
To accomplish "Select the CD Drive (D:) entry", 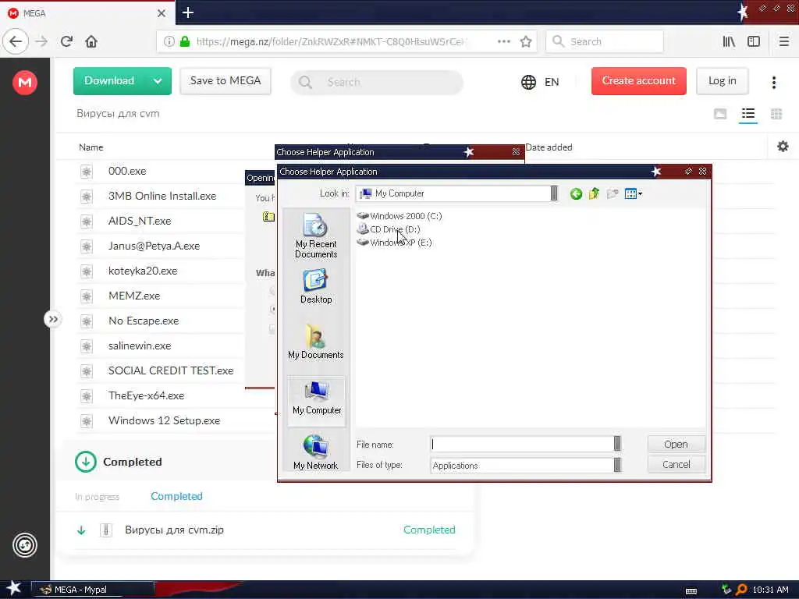I will click(389, 229).
